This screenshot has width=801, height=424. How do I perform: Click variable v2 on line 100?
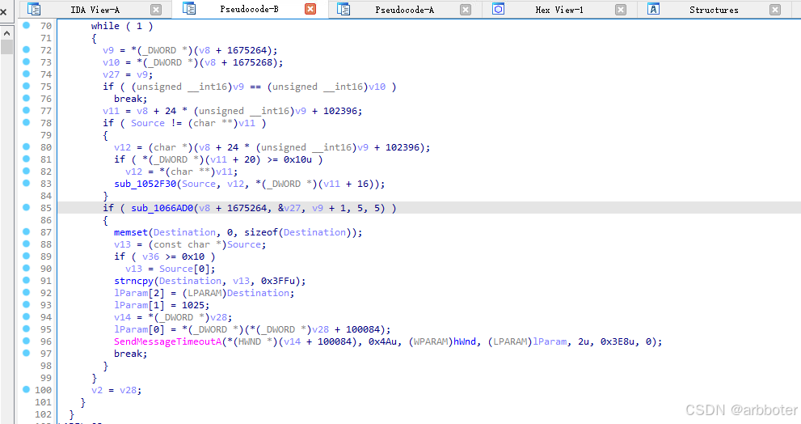(x=96, y=390)
